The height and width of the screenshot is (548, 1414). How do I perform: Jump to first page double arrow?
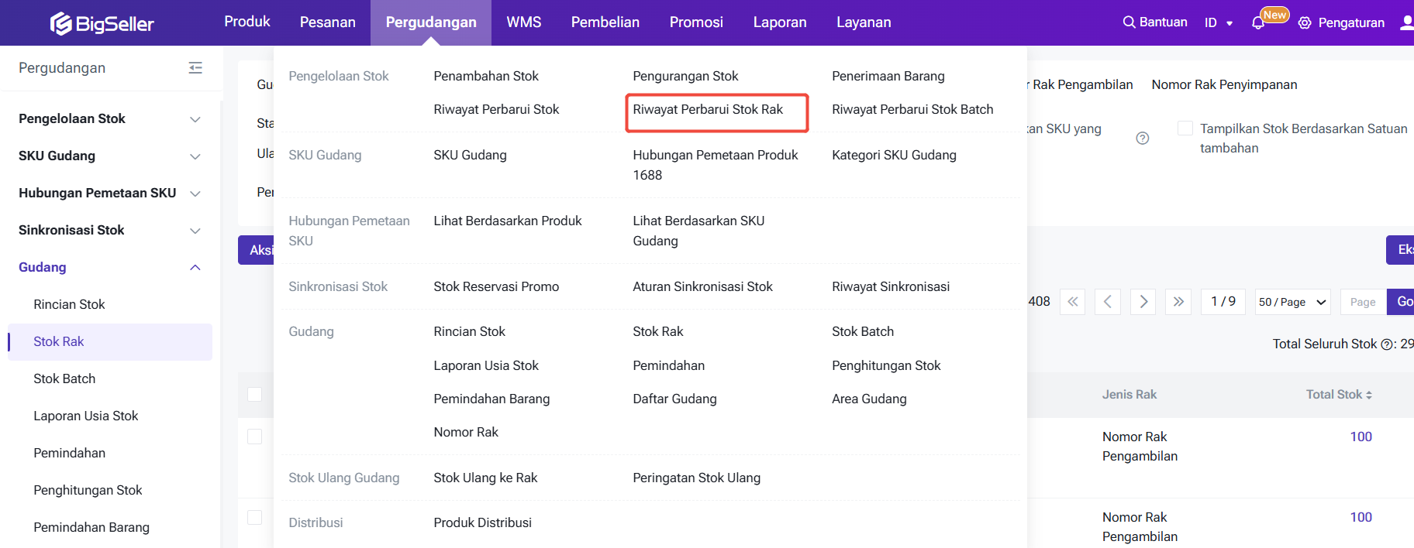pyautogui.click(x=1073, y=302)
